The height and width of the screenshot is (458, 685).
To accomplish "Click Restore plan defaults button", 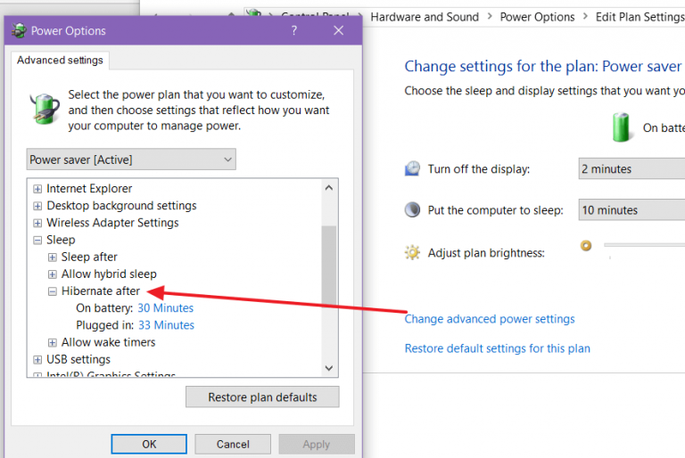I will 261,397.
